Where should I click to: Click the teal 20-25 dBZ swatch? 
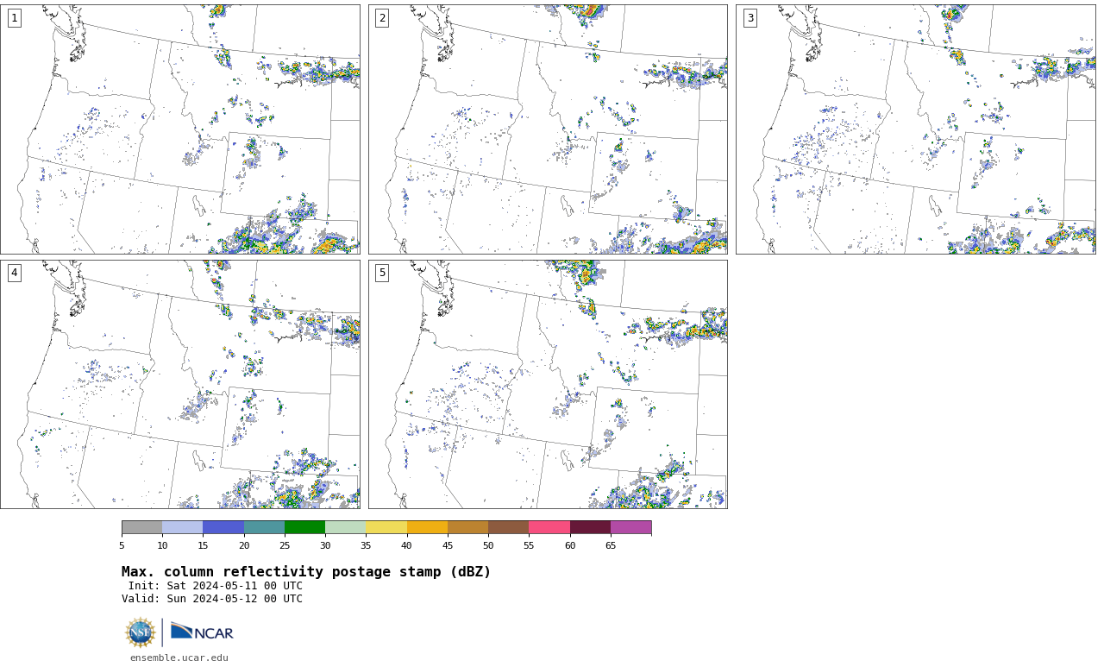(x=264, y=527)
